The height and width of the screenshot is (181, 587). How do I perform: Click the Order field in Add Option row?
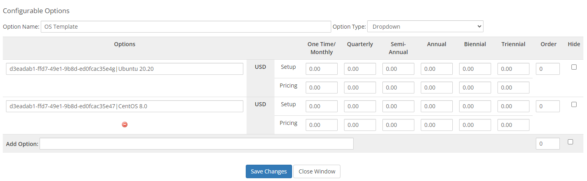(547, 144)
